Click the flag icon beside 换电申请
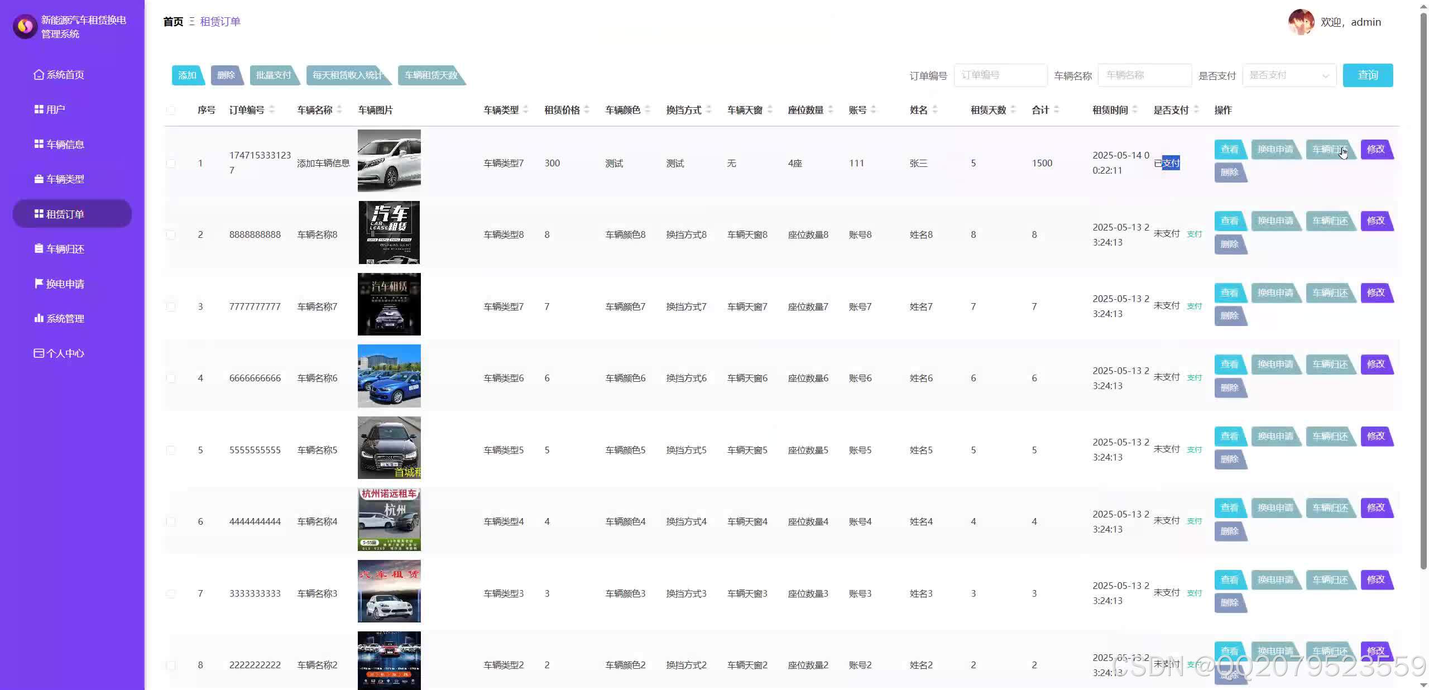 39,284
